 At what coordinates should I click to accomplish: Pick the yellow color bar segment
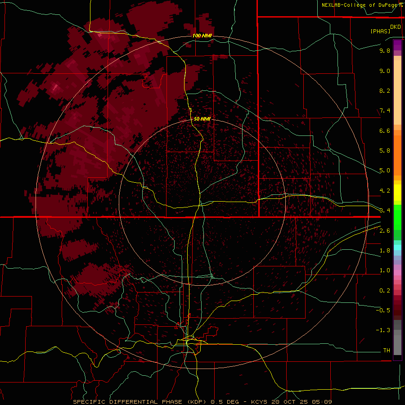point(397,193)
